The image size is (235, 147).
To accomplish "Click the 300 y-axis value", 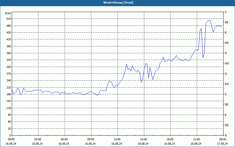I will click(x=9, y=67).
